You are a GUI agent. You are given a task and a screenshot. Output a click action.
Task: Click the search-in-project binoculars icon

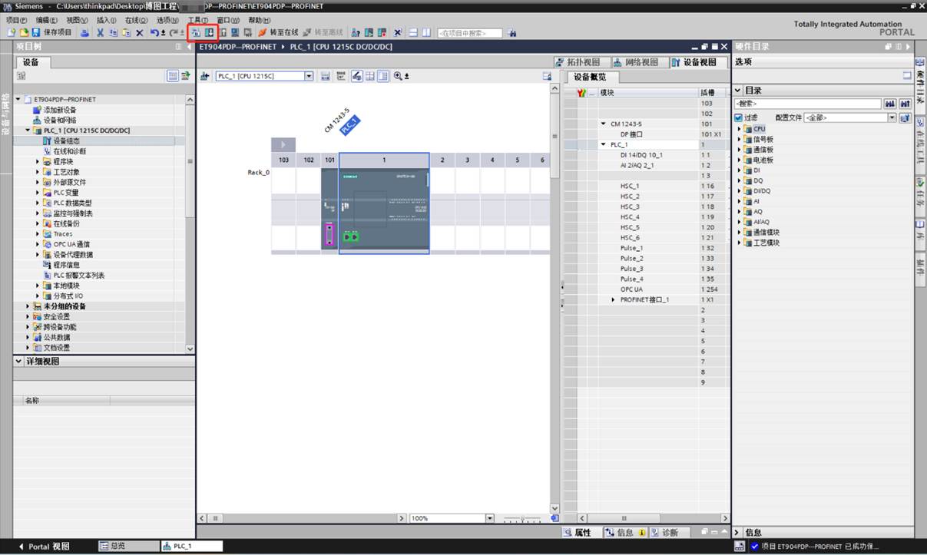pos(512,33)
